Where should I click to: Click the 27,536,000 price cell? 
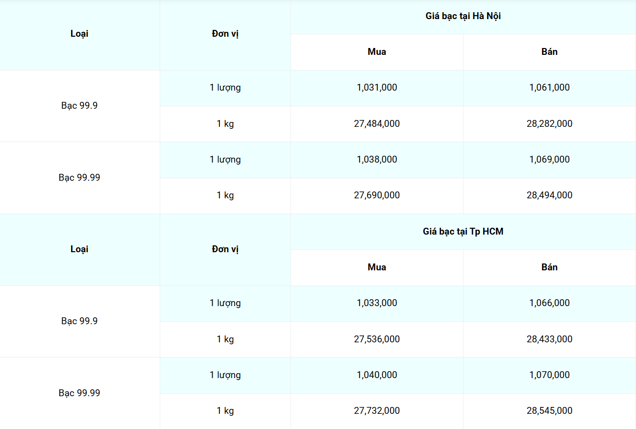click(x=377, y=339)
